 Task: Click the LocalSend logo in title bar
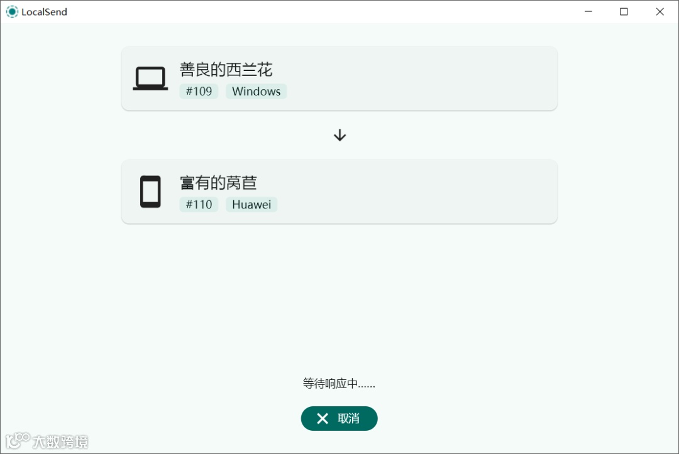pyautogui.click(x=12, y=12)
